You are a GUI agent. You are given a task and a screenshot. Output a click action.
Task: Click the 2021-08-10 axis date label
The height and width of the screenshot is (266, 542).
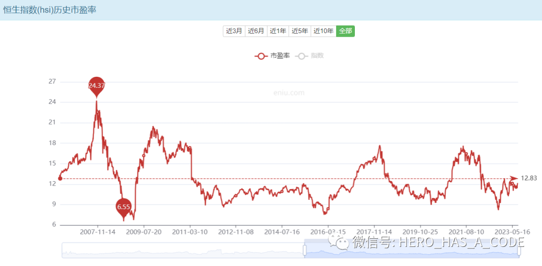(466, 232)
